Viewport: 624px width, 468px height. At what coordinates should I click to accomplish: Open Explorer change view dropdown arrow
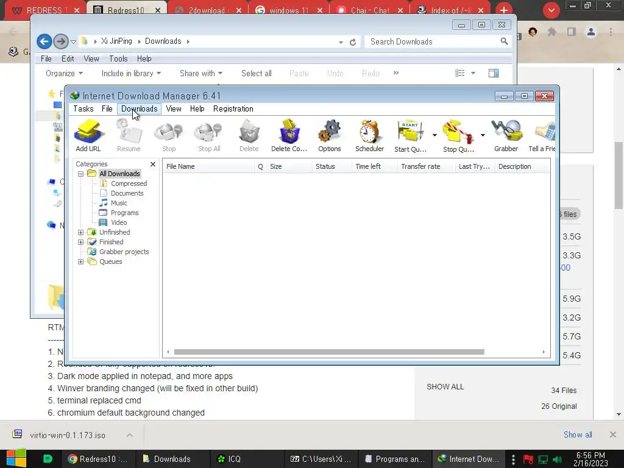tap(473, 73)
